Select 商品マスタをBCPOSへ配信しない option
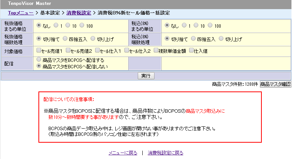293x159 pixels. [x=39, y=66]
